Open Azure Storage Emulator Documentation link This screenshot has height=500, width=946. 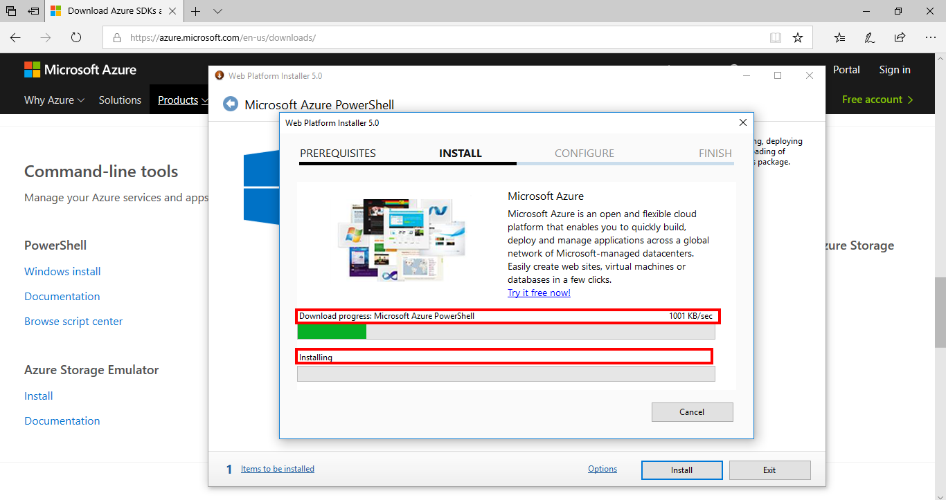coord(62,420)
